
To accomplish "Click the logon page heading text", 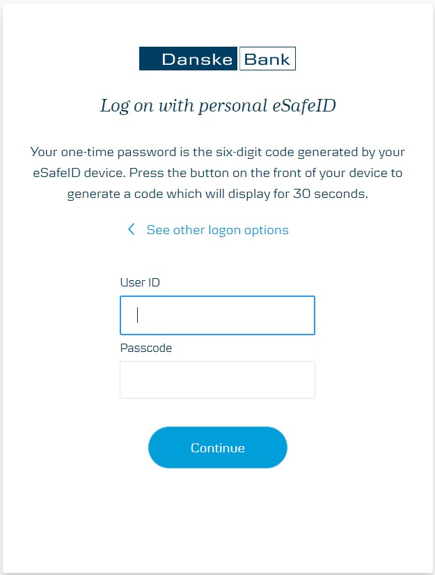I will tap(217, 105).
